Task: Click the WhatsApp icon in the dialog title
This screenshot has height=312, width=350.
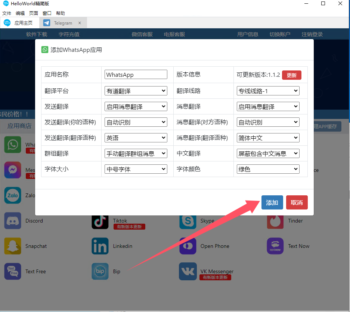Action: tap(45, 50)
